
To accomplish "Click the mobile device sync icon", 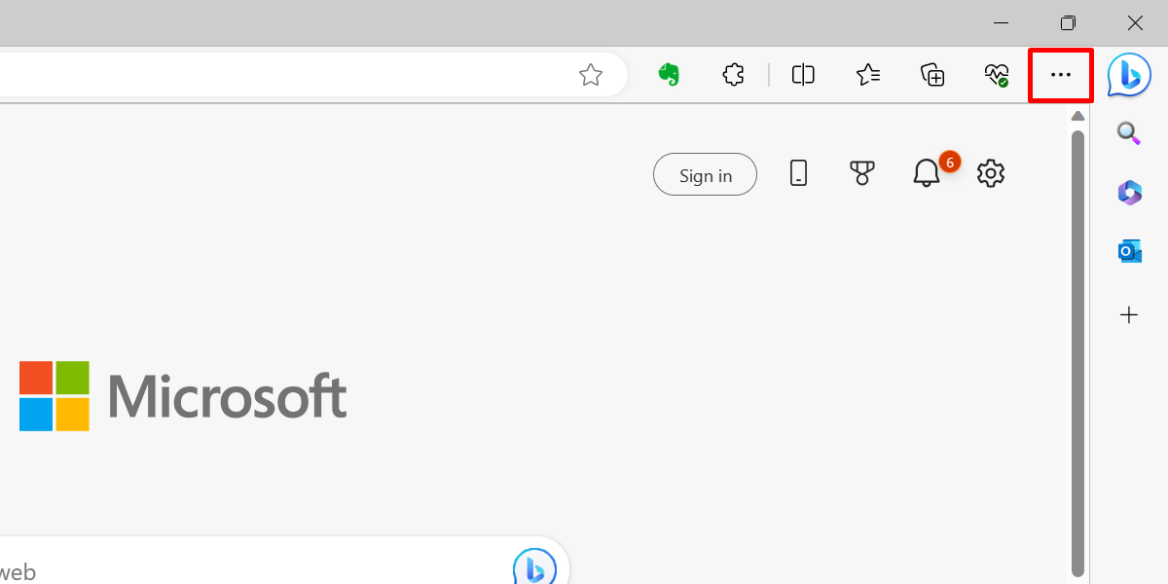I will point(798,173).
